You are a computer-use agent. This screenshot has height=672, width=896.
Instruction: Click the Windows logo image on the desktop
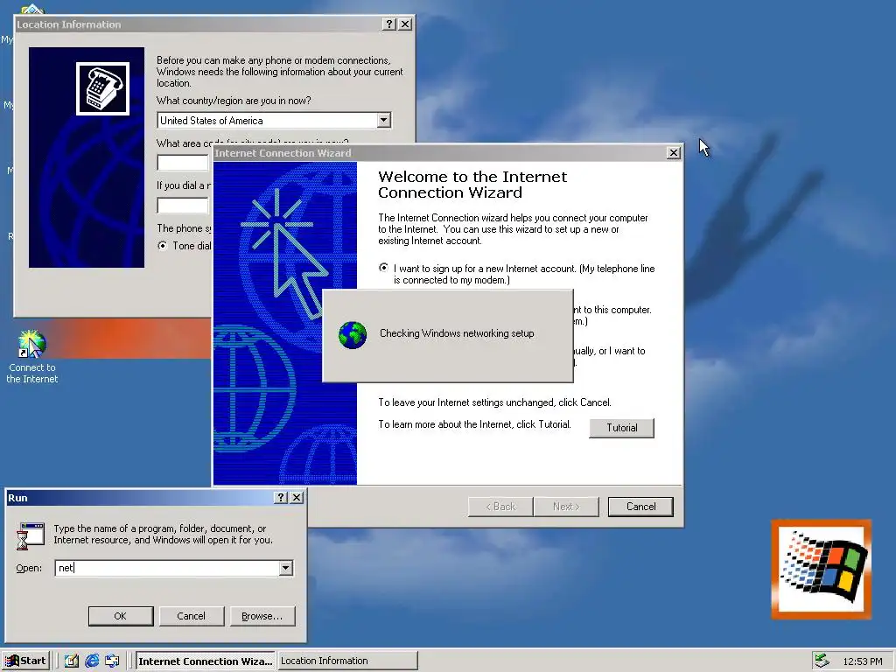(821, 569)
